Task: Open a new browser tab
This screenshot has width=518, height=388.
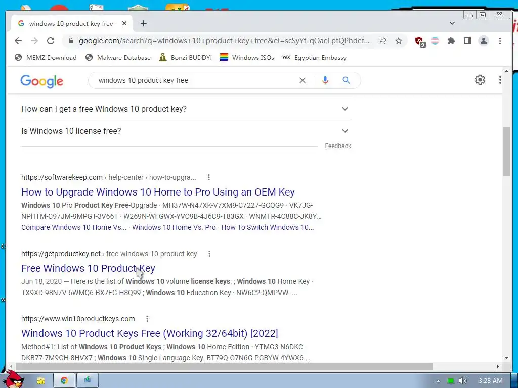Action: pyautogui.click(x=143, y=23)
